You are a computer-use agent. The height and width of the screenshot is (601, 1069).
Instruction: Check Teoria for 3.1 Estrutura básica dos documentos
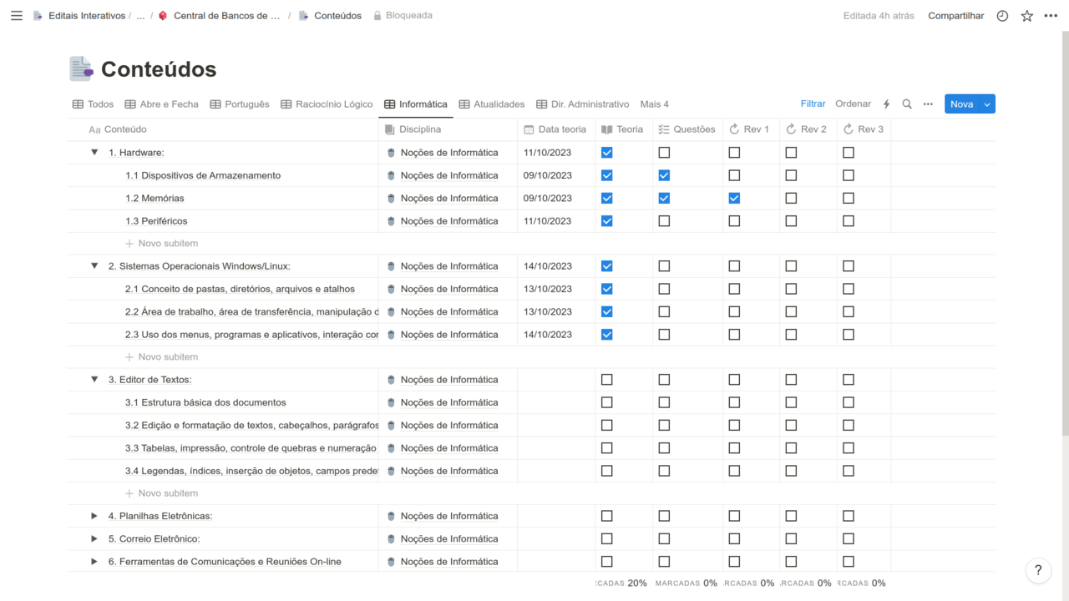coord(607,402)
